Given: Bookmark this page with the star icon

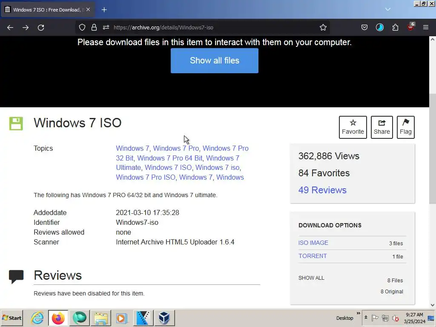Looking at the screenshot, I should point(323,27).
